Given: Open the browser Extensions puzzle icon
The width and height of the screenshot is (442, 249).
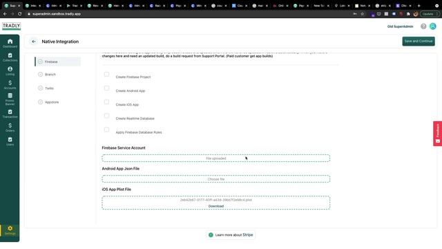Looking at the screenshot, I should coord(408,14).
